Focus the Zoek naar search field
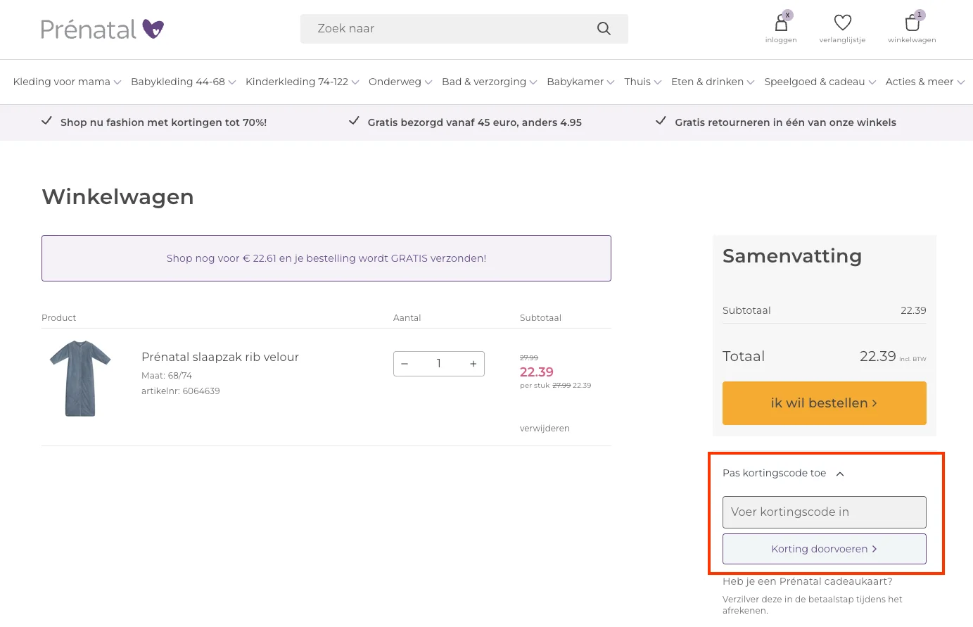This screenshot has height=627, width=973. coord(450,29)
